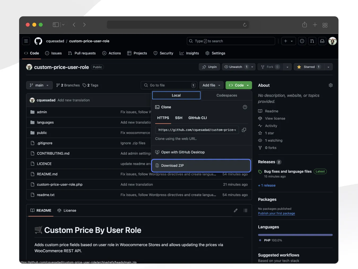The width and height of the screenshot is (358, 269).
Task: Toggle the Safari sidebar
Action: click(x=56, y=25)
